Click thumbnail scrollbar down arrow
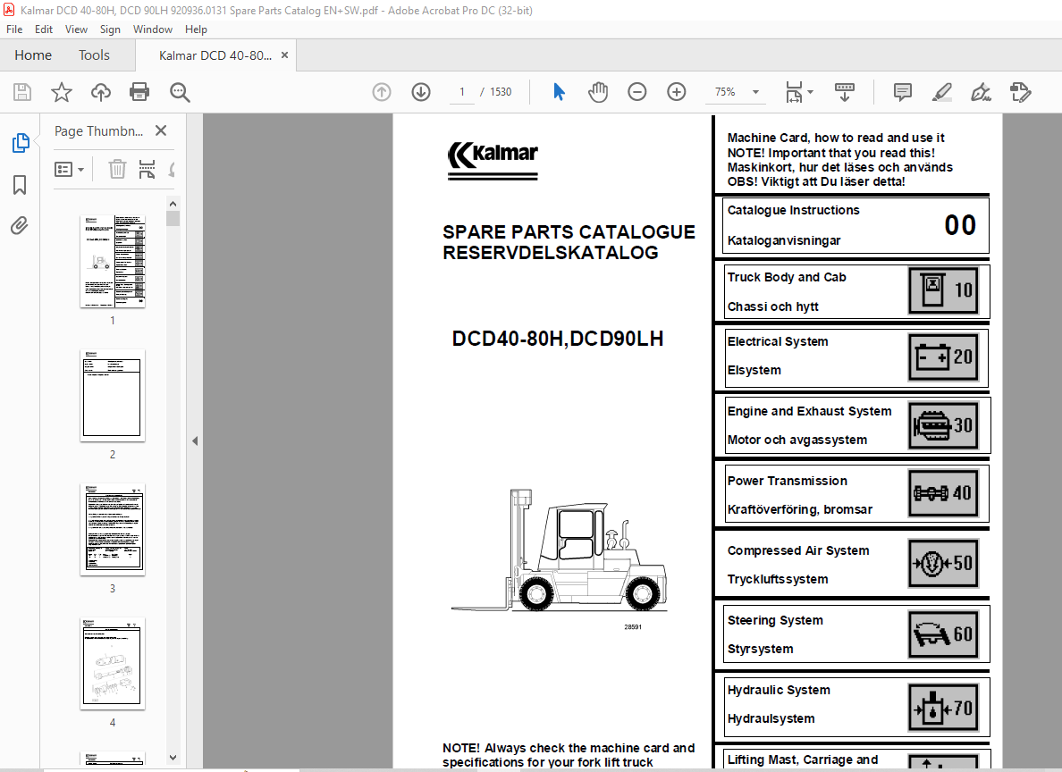The height and width of the screenshot is (772, 1062). coord(173,758)
